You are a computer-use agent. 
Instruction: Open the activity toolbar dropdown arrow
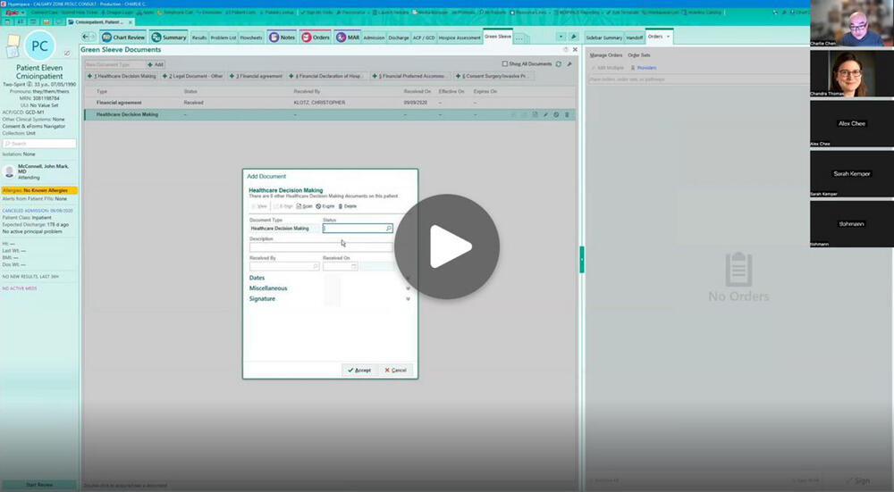561,37
